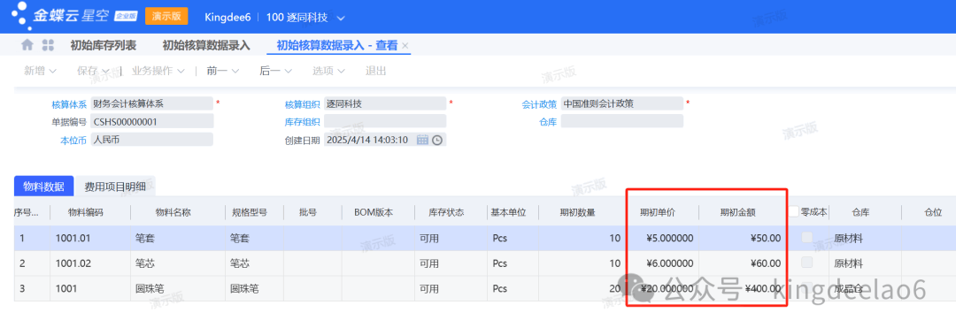Viewport: 956px width, 328px height.
Task: Click the 退出 button
Action: [375, 71]
